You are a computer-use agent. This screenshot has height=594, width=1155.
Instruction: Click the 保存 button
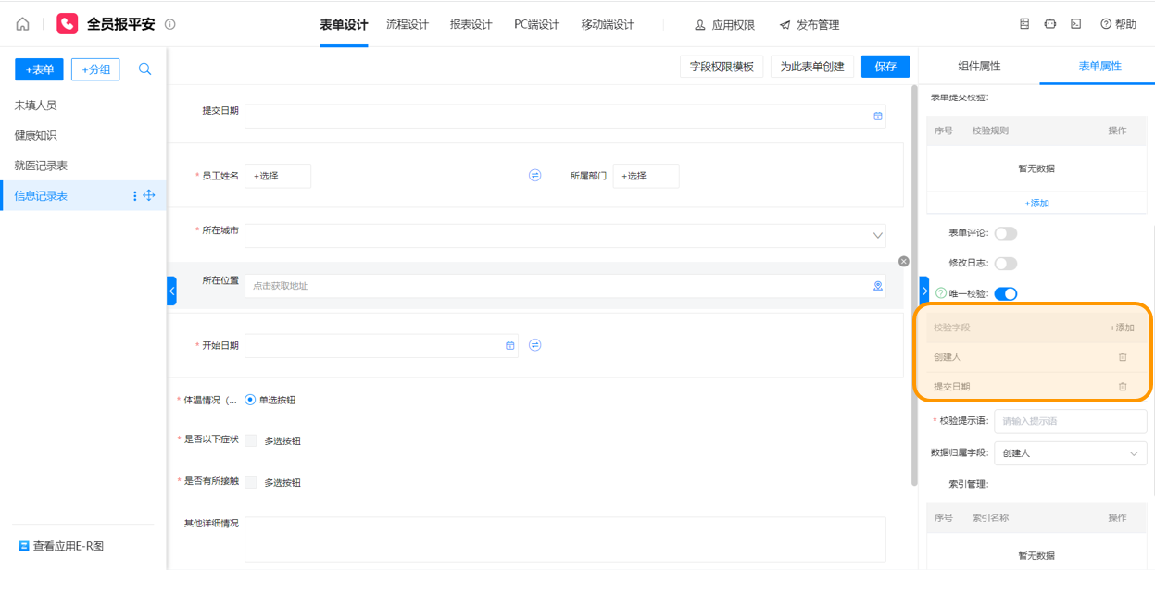pyautogui.click(x=885, y=67)
